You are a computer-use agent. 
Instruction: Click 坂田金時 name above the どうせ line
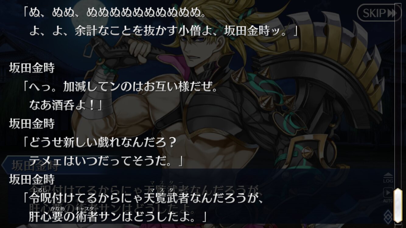tap(32, 123)
